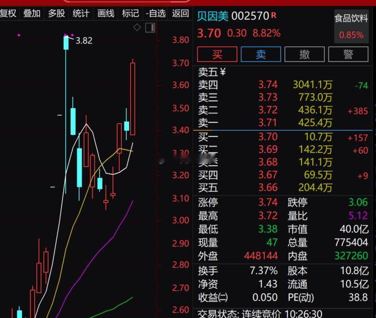The image size is (376, 318).
Task: Click the 8.82% change value
Action: [x=267, y=33]
